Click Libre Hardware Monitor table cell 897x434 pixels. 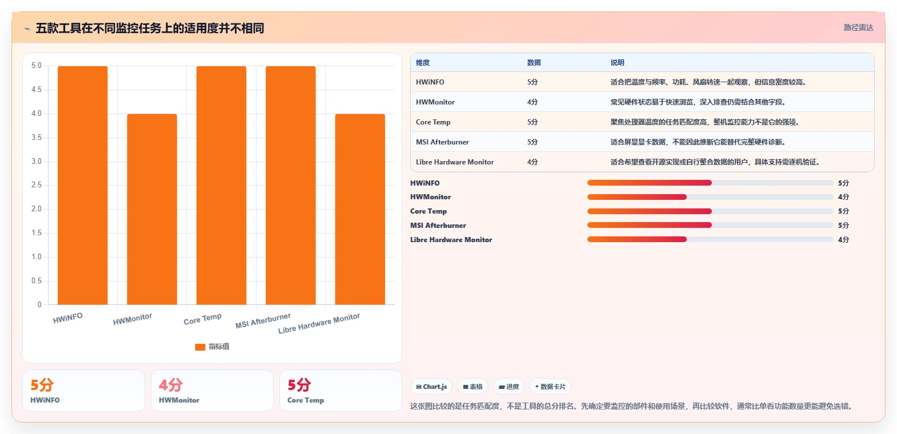point(455,162)
